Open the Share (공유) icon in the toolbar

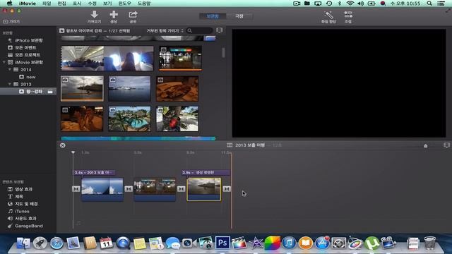[x=133, y=14]
